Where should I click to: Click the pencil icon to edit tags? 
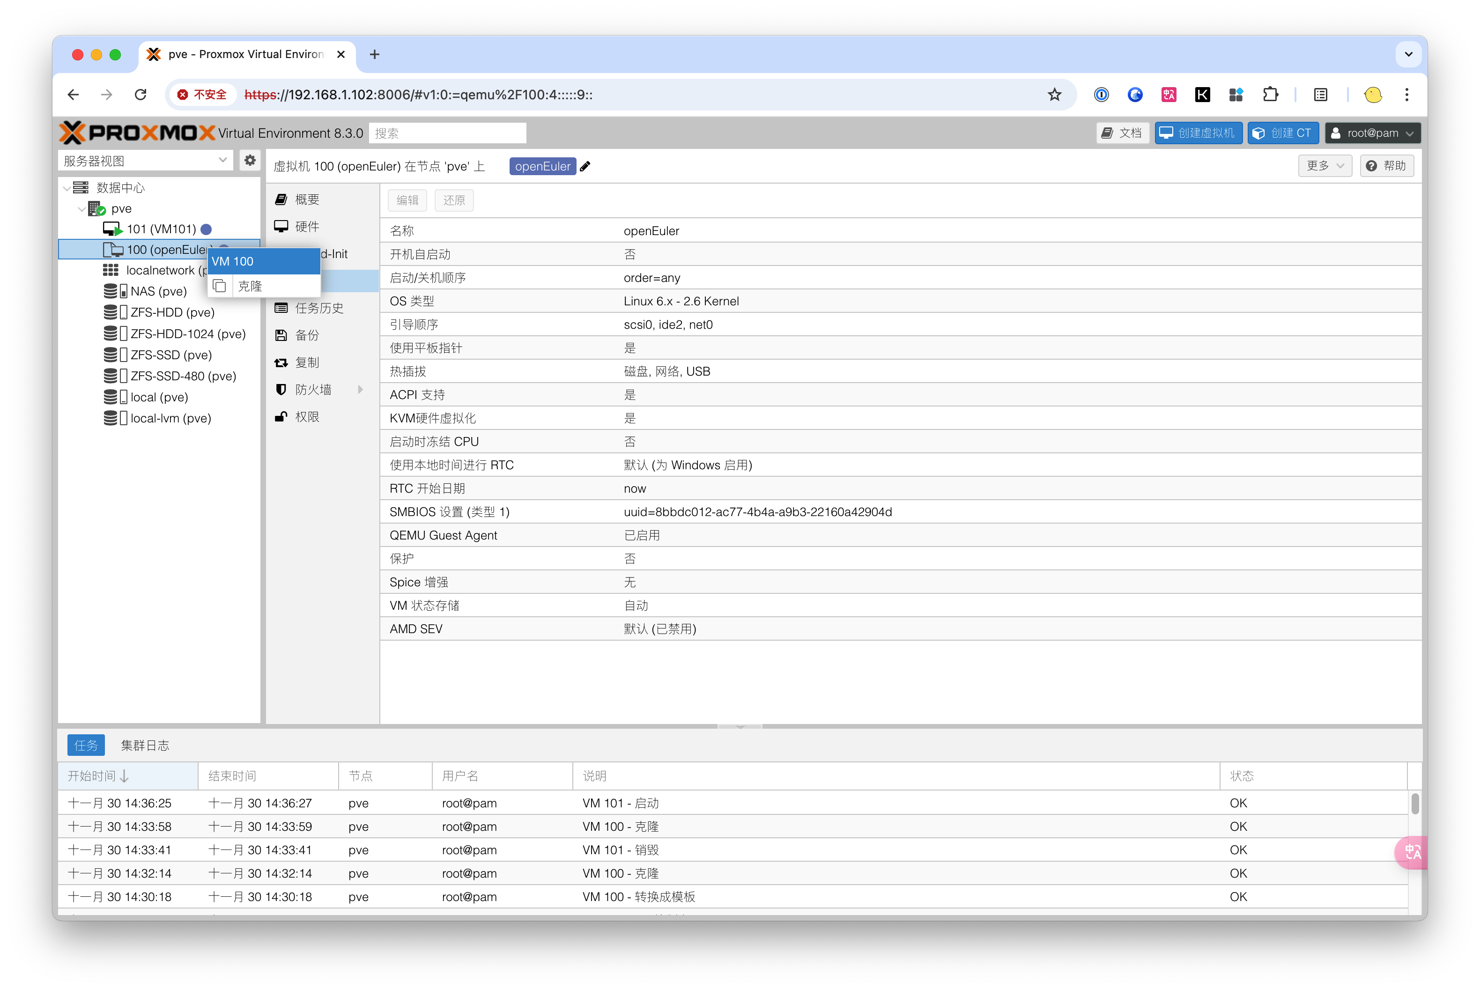point(585,167)
